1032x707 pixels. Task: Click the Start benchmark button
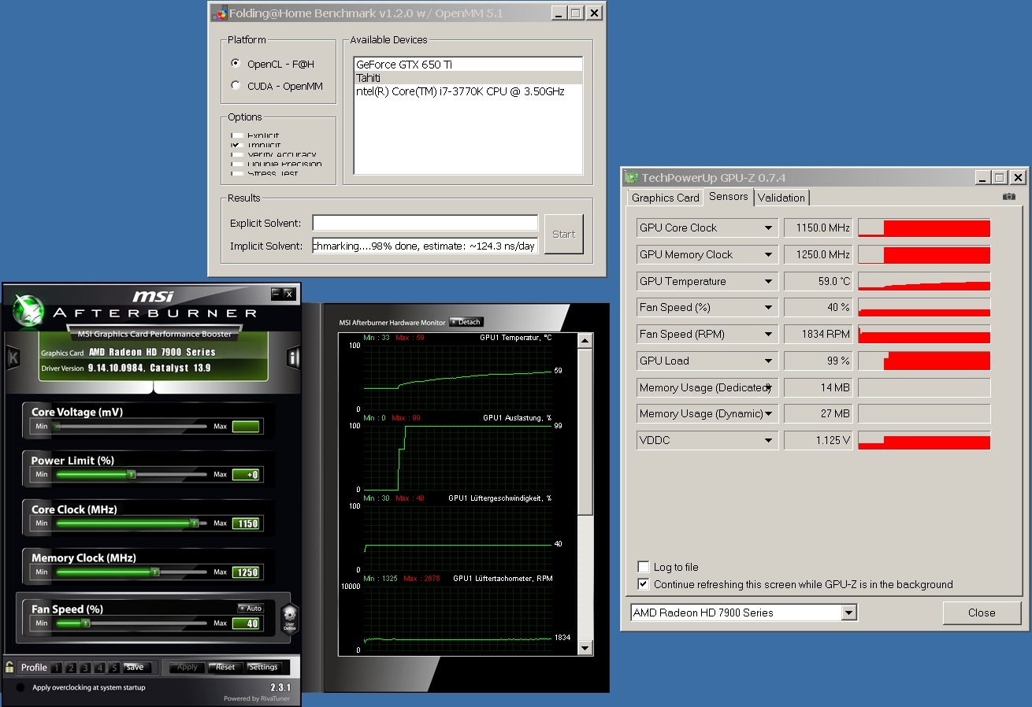tap(564, 234)
